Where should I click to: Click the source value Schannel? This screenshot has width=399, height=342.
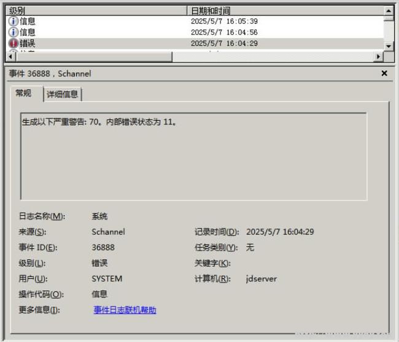109,232
